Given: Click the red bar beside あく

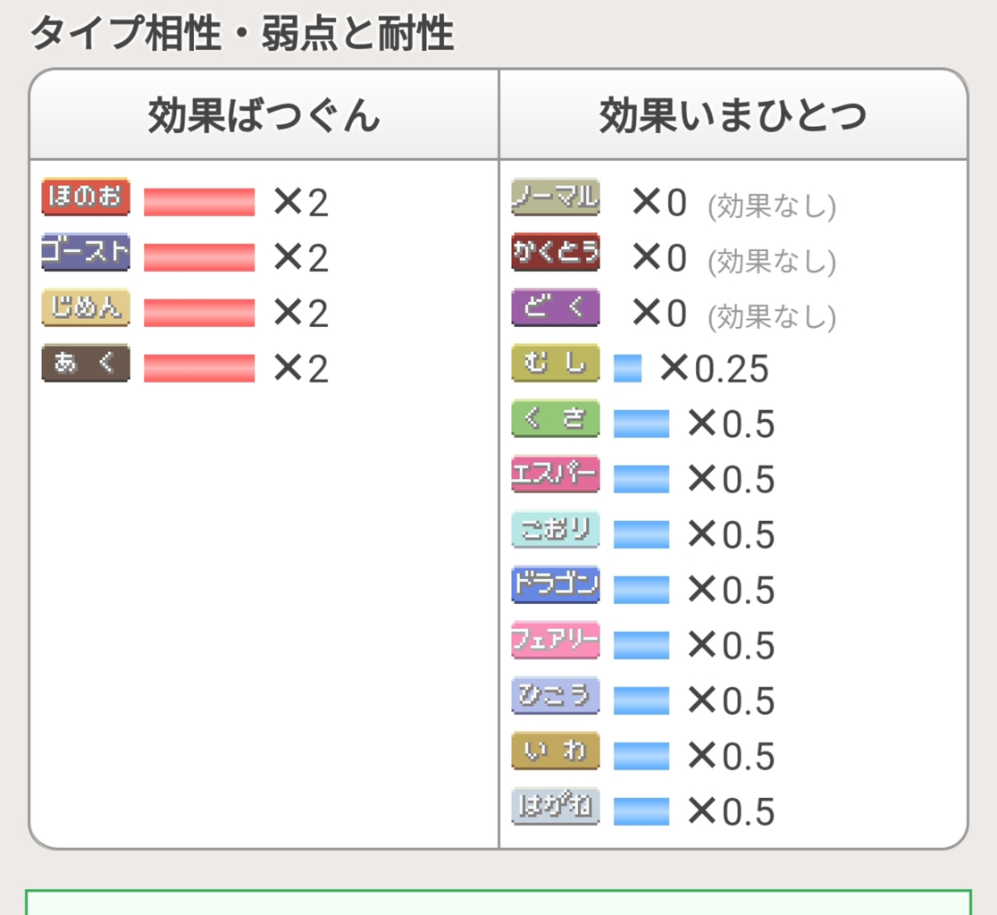Looking at the screenshot, I should coord(199,368).
